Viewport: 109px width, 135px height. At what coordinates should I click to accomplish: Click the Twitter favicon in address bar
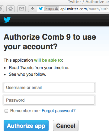(41, 9)
